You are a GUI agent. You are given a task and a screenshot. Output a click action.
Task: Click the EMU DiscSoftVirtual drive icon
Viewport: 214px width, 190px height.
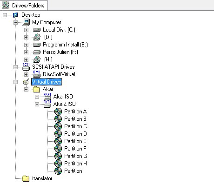[37, 74]
